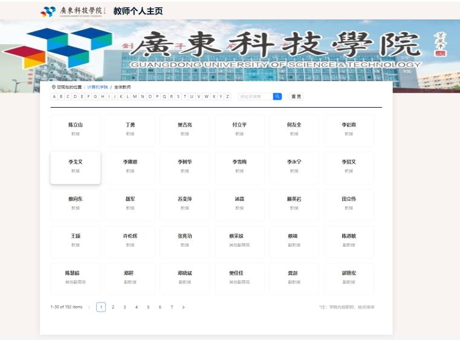This screenshot has width=460, height=340.
Task: Open teacher card 李招文
Action: (349, 168)
